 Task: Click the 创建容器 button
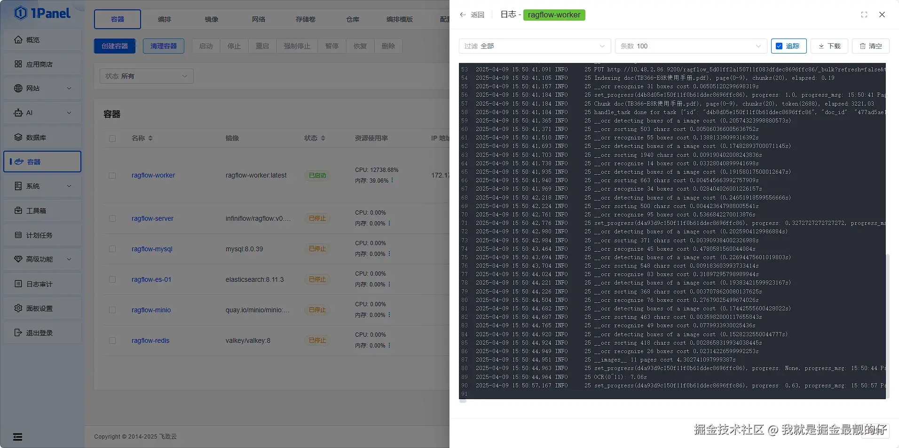click(x=115, y=46)
